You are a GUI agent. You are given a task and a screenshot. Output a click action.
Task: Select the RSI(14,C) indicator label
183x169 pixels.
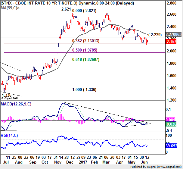(x=9, y=135)
